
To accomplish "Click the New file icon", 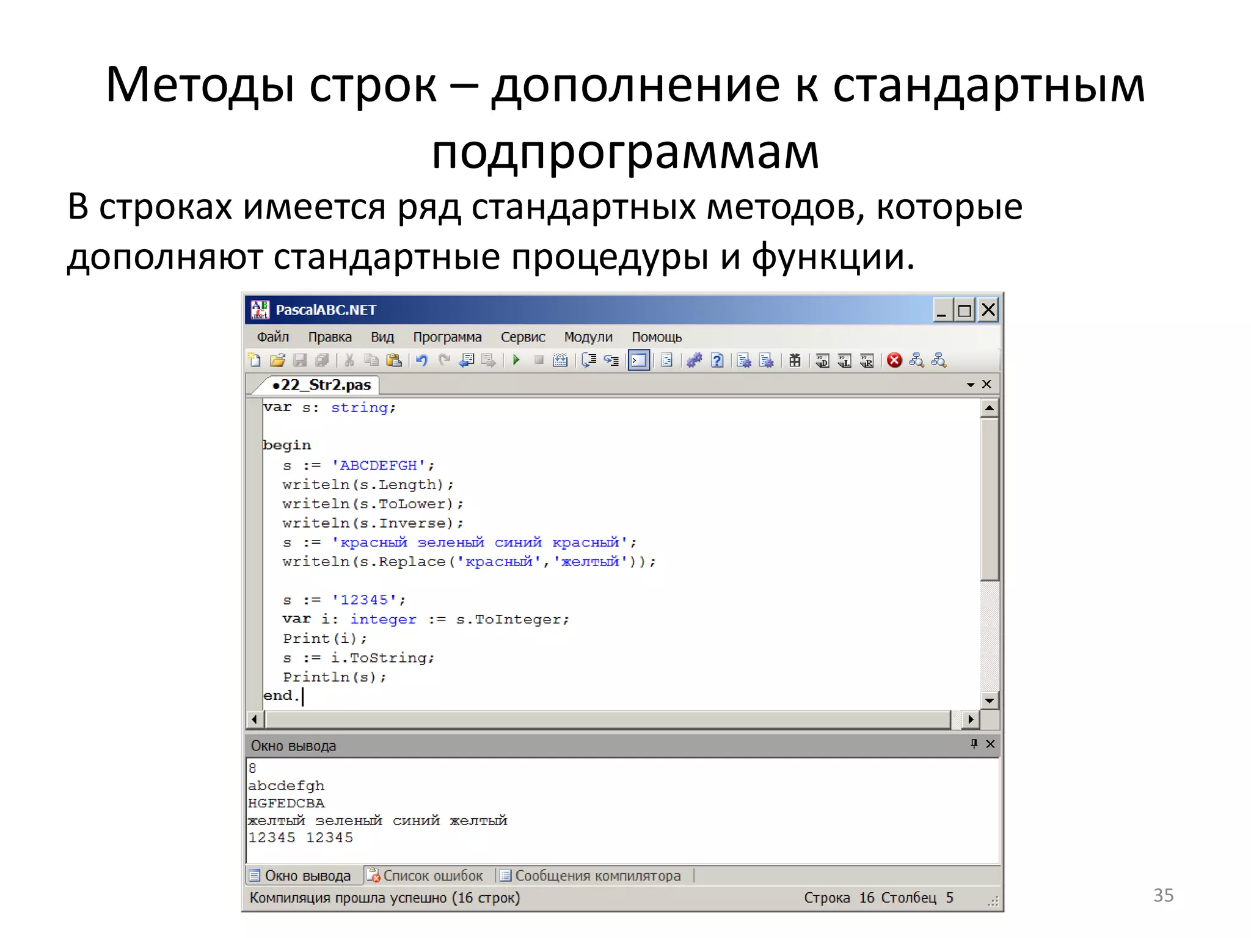I will point(255,360).
